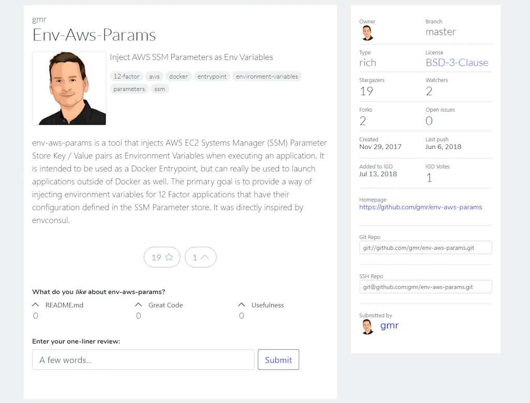Focus the one-liner review text field
Viewport: 530px width, 403px height.
pyautogui.click(x=143, y=360)
